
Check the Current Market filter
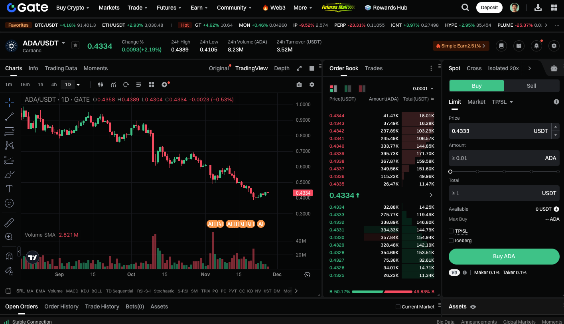tap(398, 307)
